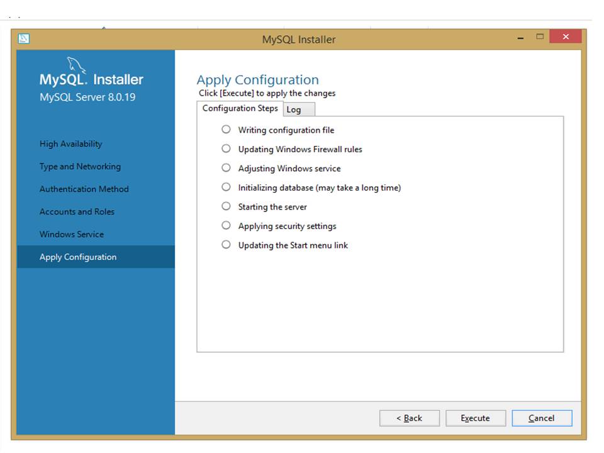Click the 'Writing configuration file' text
The height and width of the screenshot is (453, 604).
coord(286,130)
